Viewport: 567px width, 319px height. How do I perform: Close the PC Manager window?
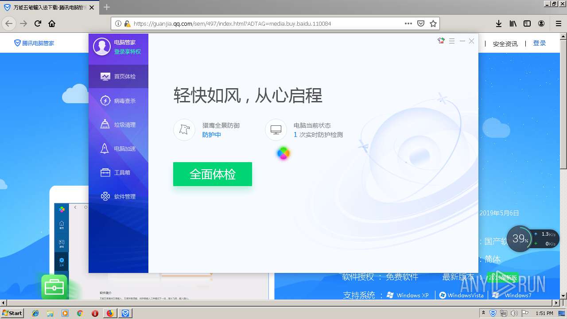pos(471,41)
